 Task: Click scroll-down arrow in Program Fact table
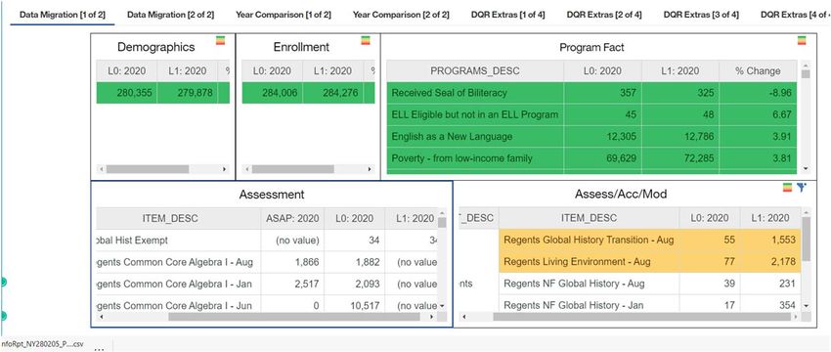click(x=807, y=168)
